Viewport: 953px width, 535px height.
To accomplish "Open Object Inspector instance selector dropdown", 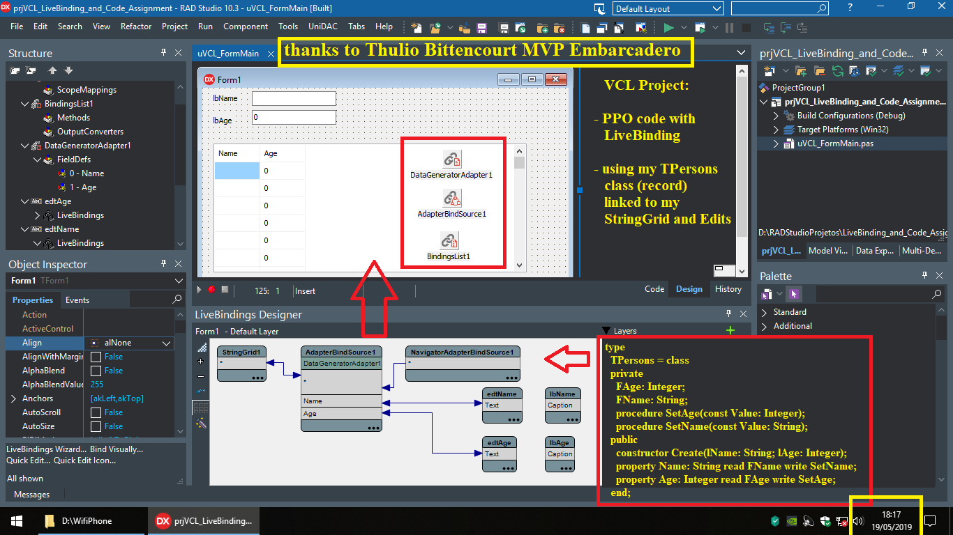I will click(x=179, y=281).
